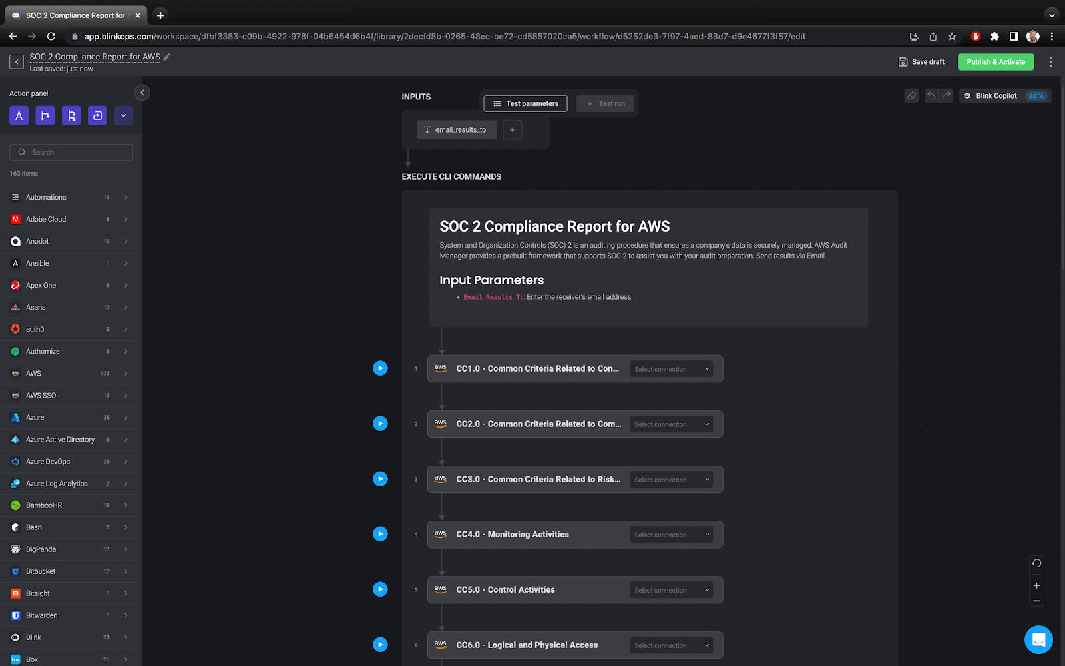Select the loop step icon
The width and height of the screenshot is (1065, 666).
click(97, 115)
